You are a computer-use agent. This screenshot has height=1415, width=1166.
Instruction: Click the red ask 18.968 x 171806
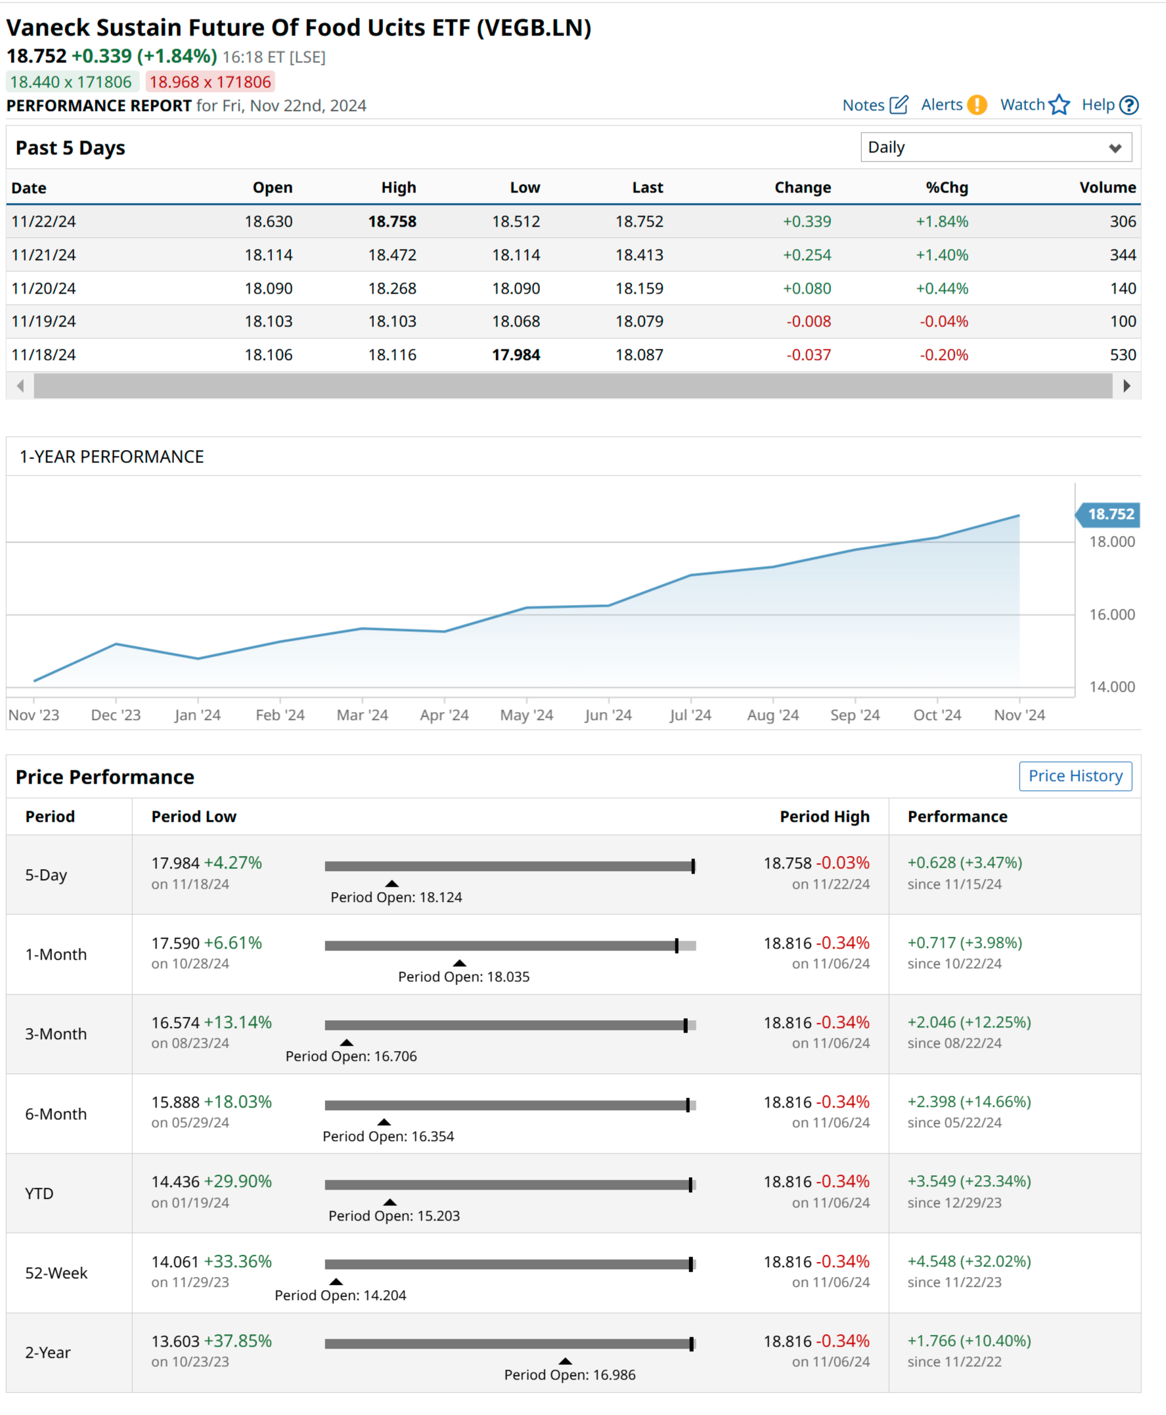click(x=210, y=82)
